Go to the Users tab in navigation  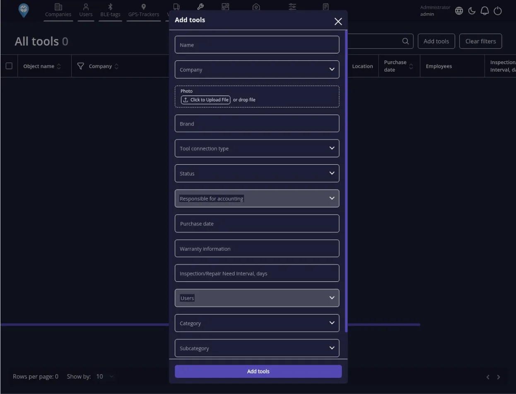click(86, 10)
